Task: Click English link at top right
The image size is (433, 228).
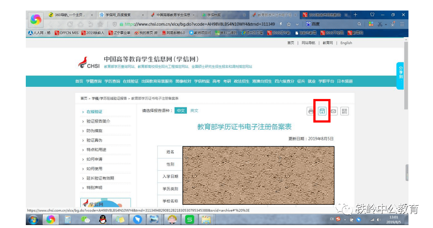Action: [x=346, y=43]
